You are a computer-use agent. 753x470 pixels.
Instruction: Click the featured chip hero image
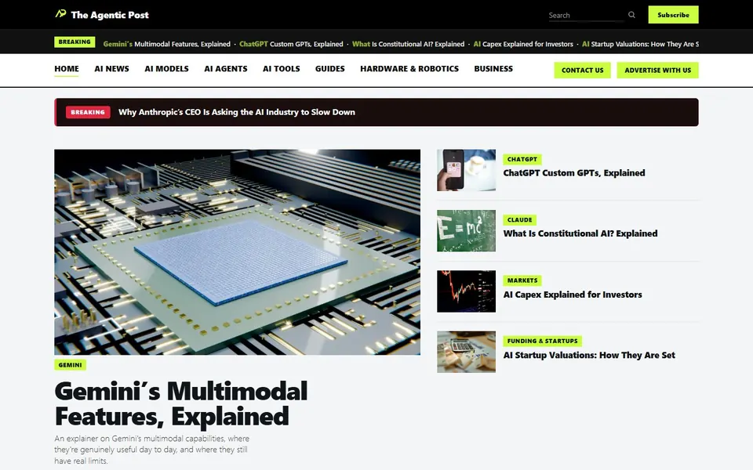pos(237,251)
